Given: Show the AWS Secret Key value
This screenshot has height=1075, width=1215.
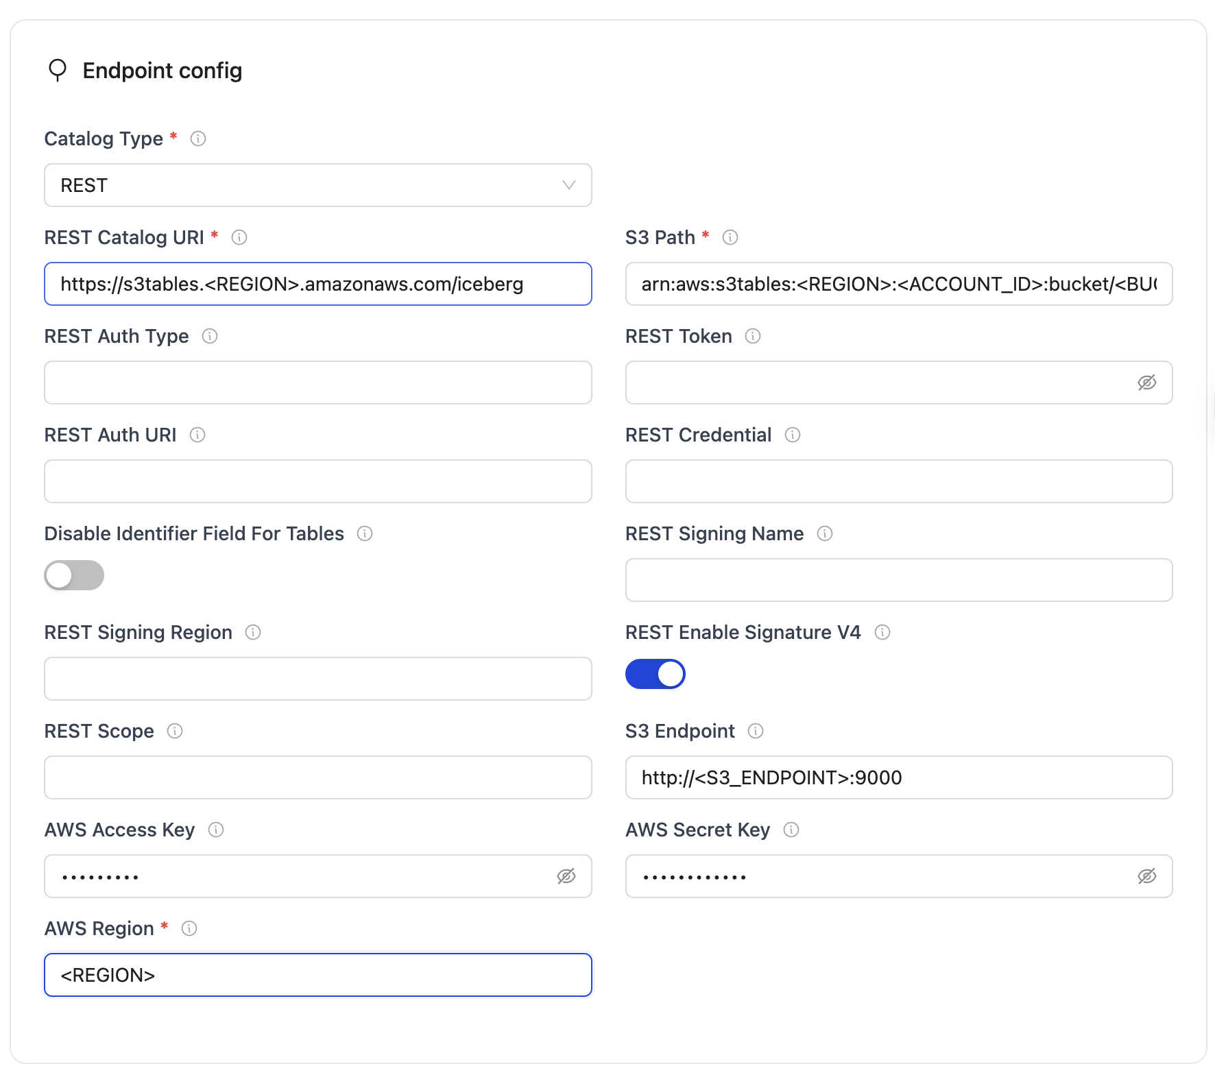Looking at the screenshot, I should (1147, 876).
